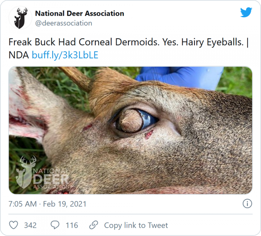261x236 pixels.
Task: Visit the @deerassociation handle
Action: [x=63, y=23]
